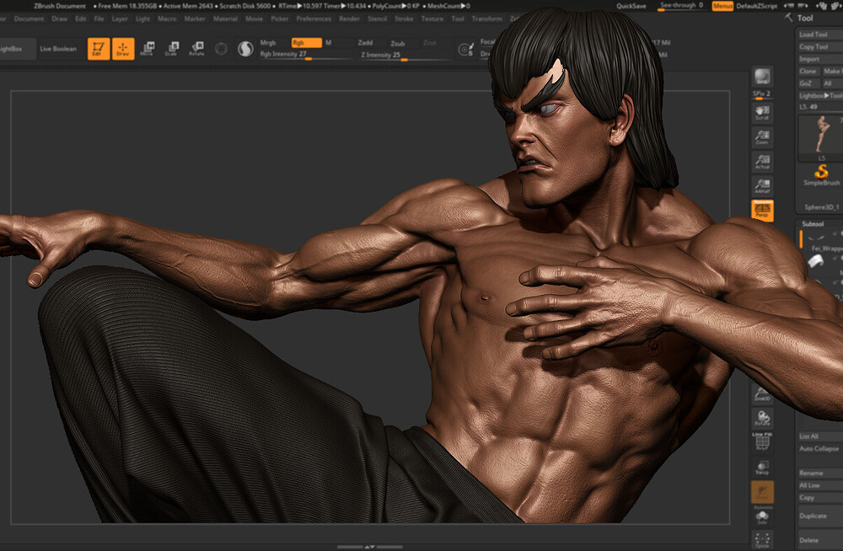Open the Draw menu
The width and height of the screenshot is (843, 551).
point(59,19)
